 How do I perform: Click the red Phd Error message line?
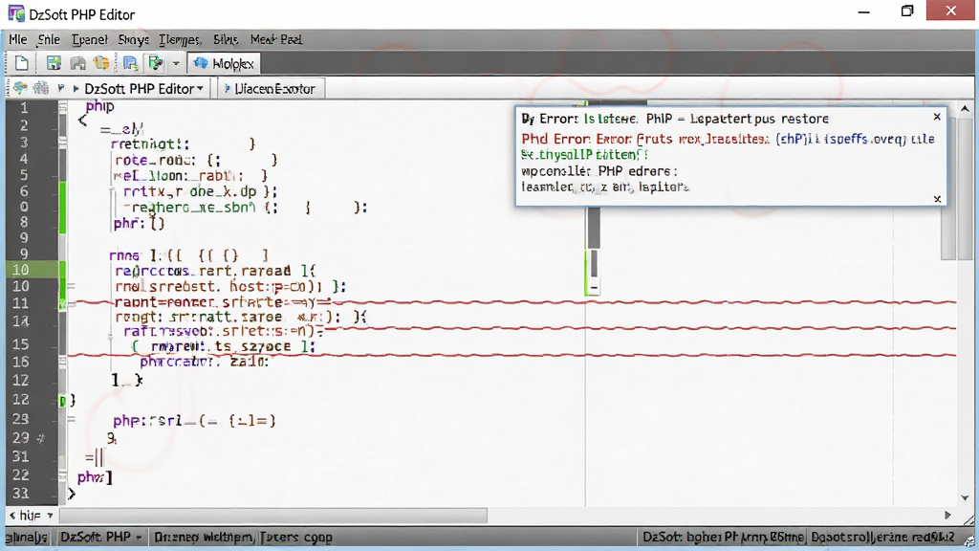728,139
